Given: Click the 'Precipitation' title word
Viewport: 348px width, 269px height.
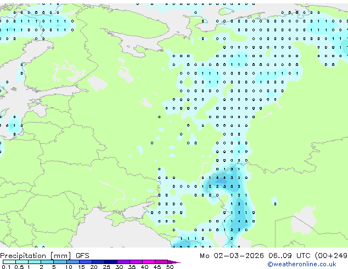Looking at the screenshot, I should click(23, 256).
